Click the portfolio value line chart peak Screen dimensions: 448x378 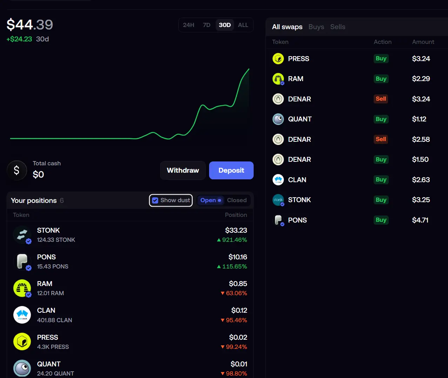[249, 69]
